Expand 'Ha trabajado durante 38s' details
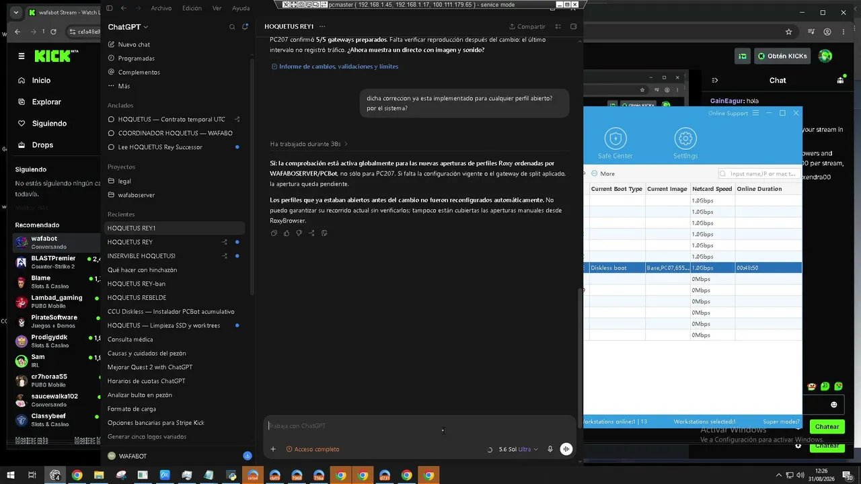Screen dimensions: 861x484 (x=309, y=144)
